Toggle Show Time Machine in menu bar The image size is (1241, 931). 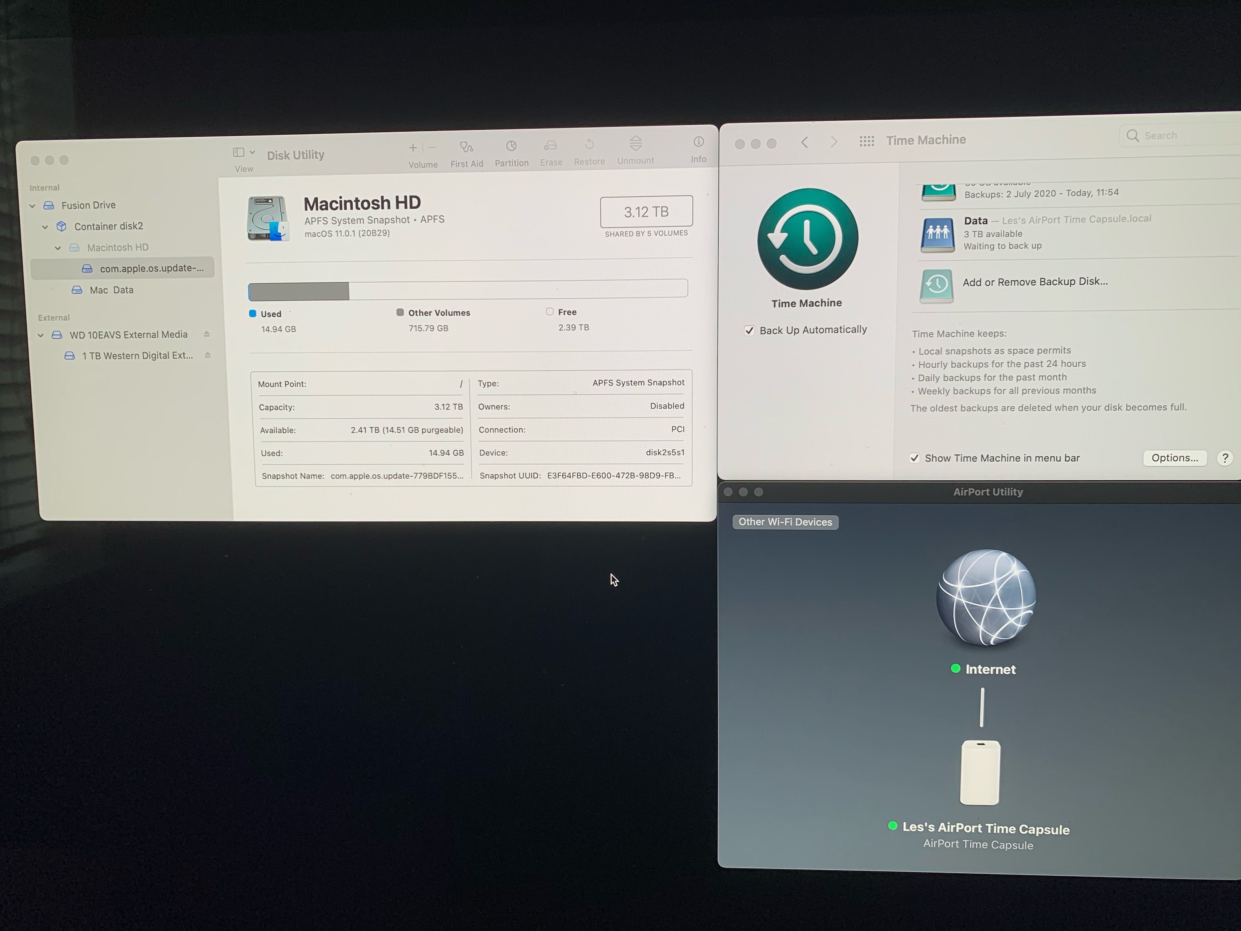(x=914, y=458)
